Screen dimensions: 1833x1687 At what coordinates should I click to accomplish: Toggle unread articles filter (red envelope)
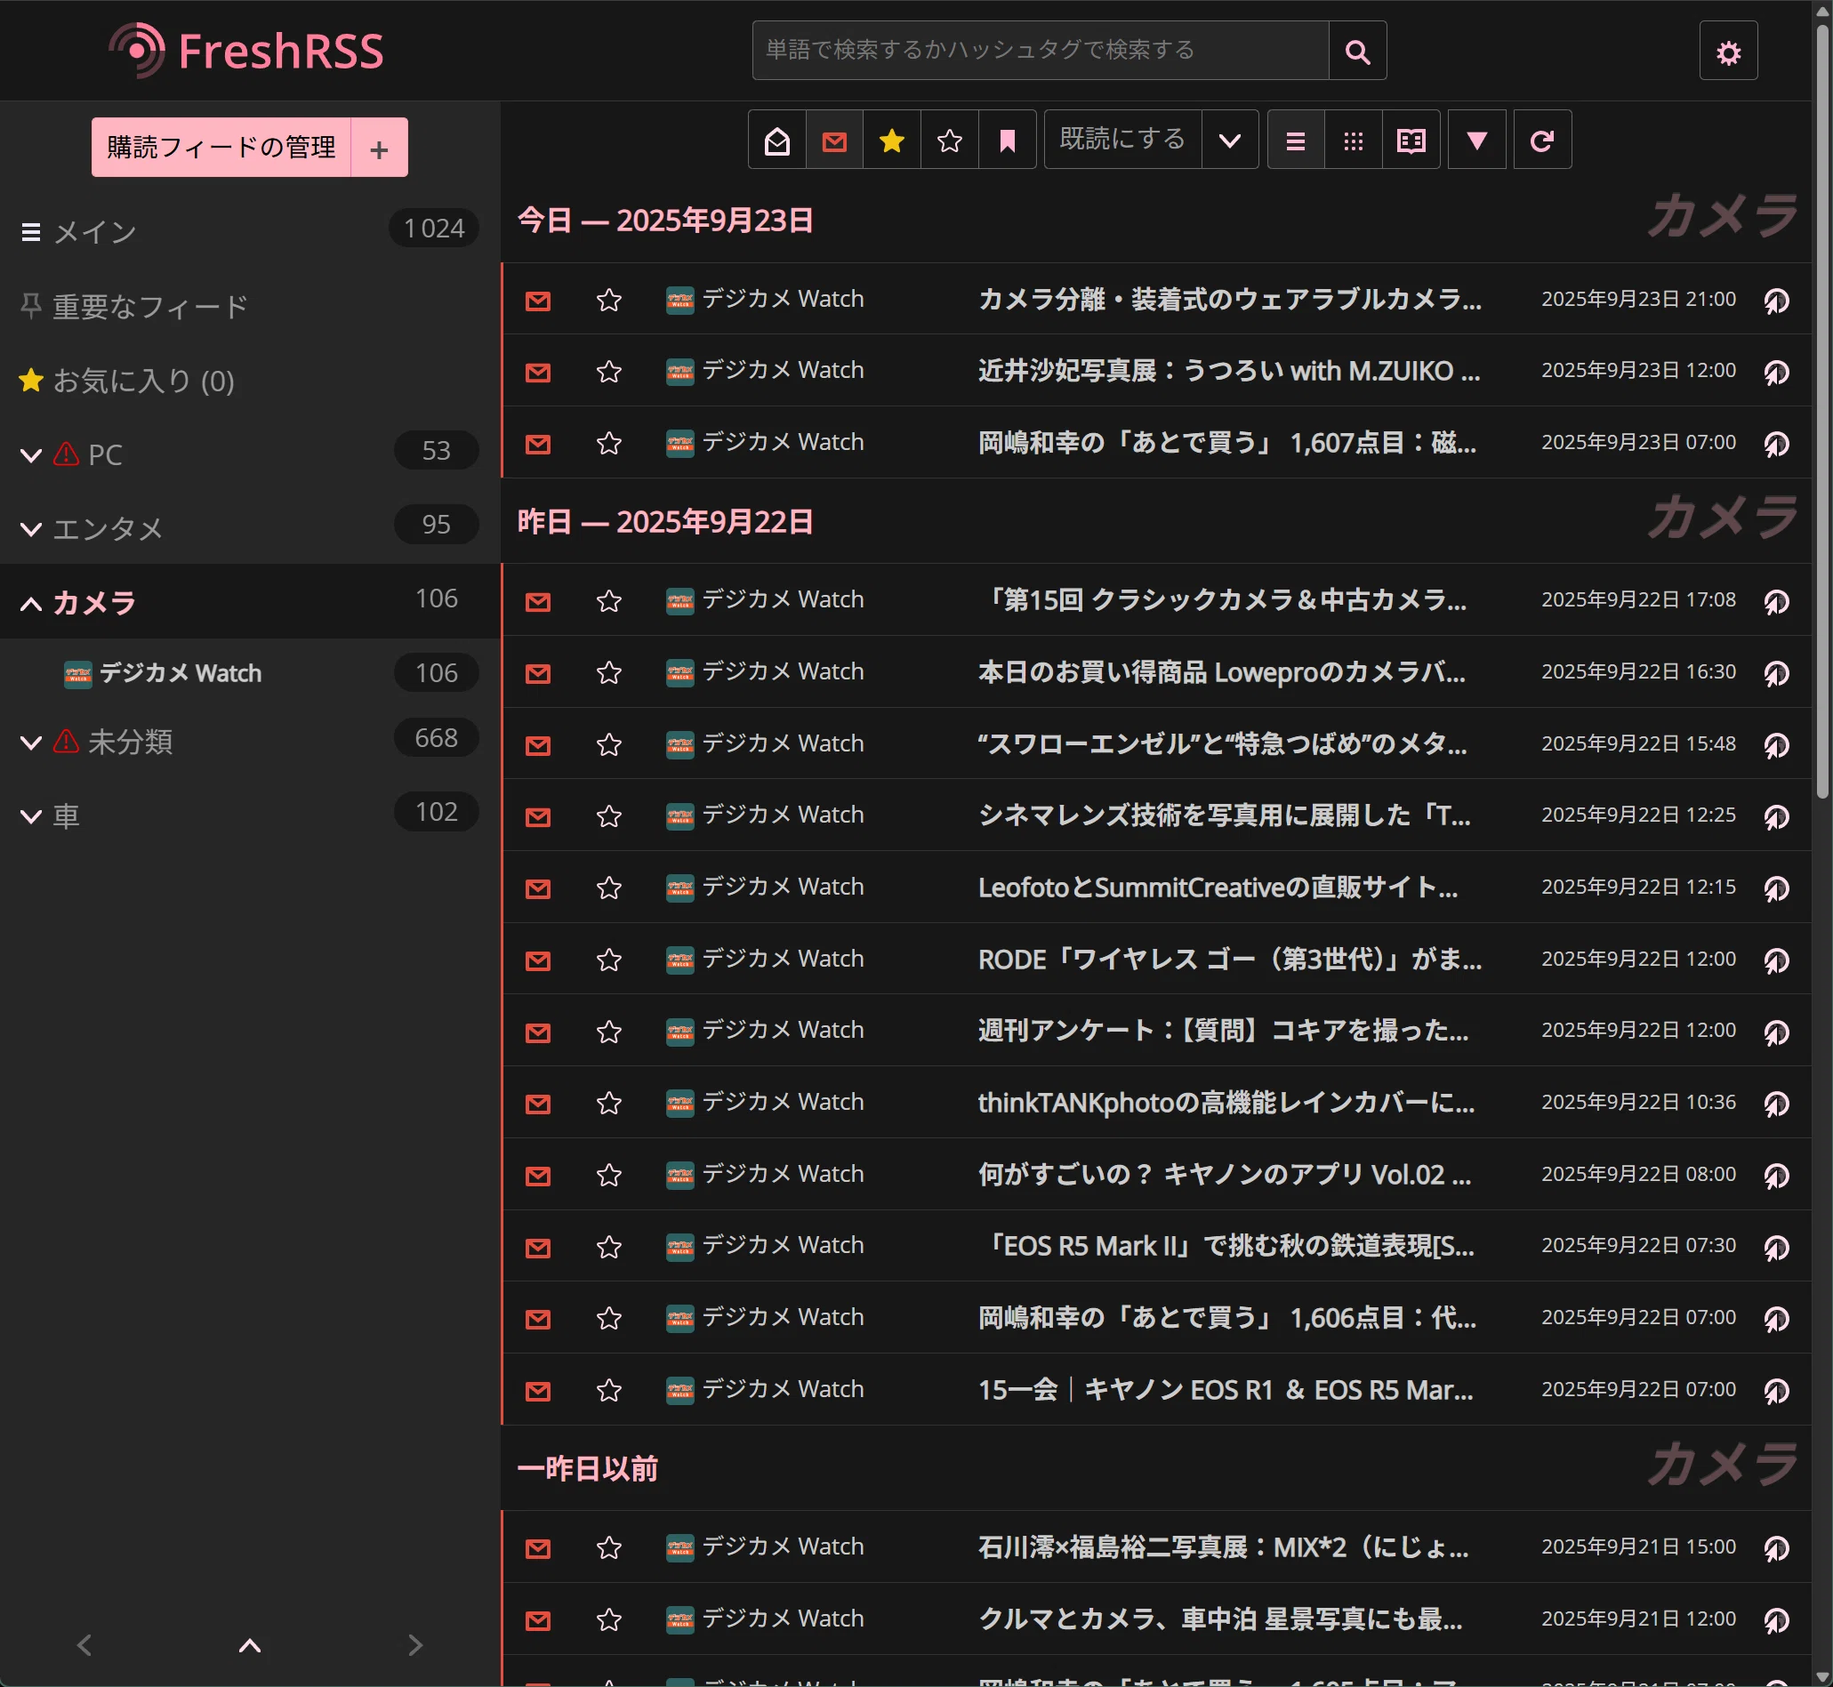[834, 141]
